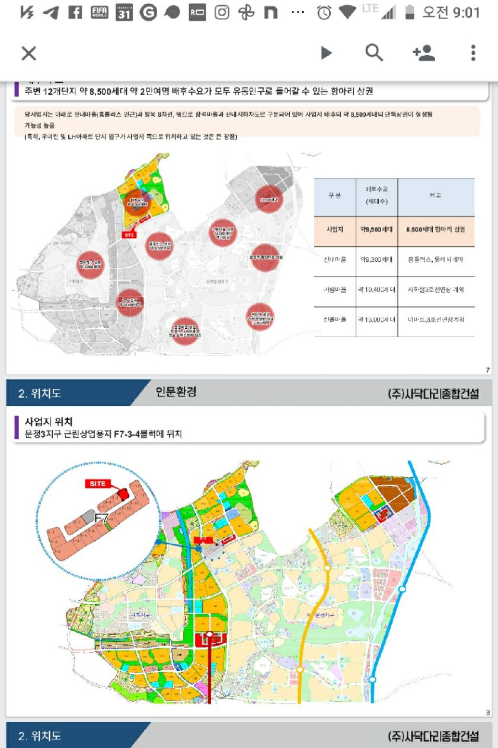Tap the '사업지' table row cell
Screen dimensions: 498x748
(x=335, y=232)
